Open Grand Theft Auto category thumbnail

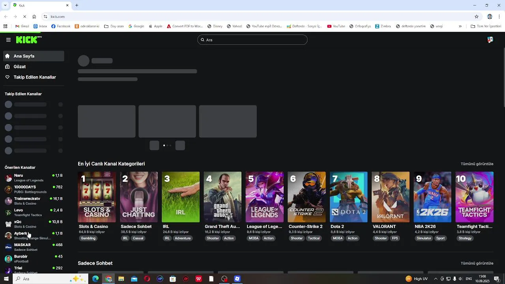coord(223,197)
